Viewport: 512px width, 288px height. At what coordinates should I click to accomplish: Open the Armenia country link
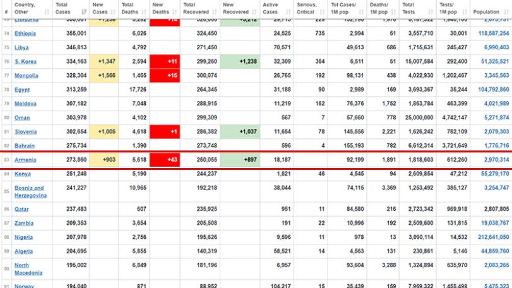(25, 160)
